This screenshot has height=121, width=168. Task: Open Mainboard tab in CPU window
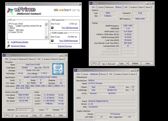click(x=22, y=59)
